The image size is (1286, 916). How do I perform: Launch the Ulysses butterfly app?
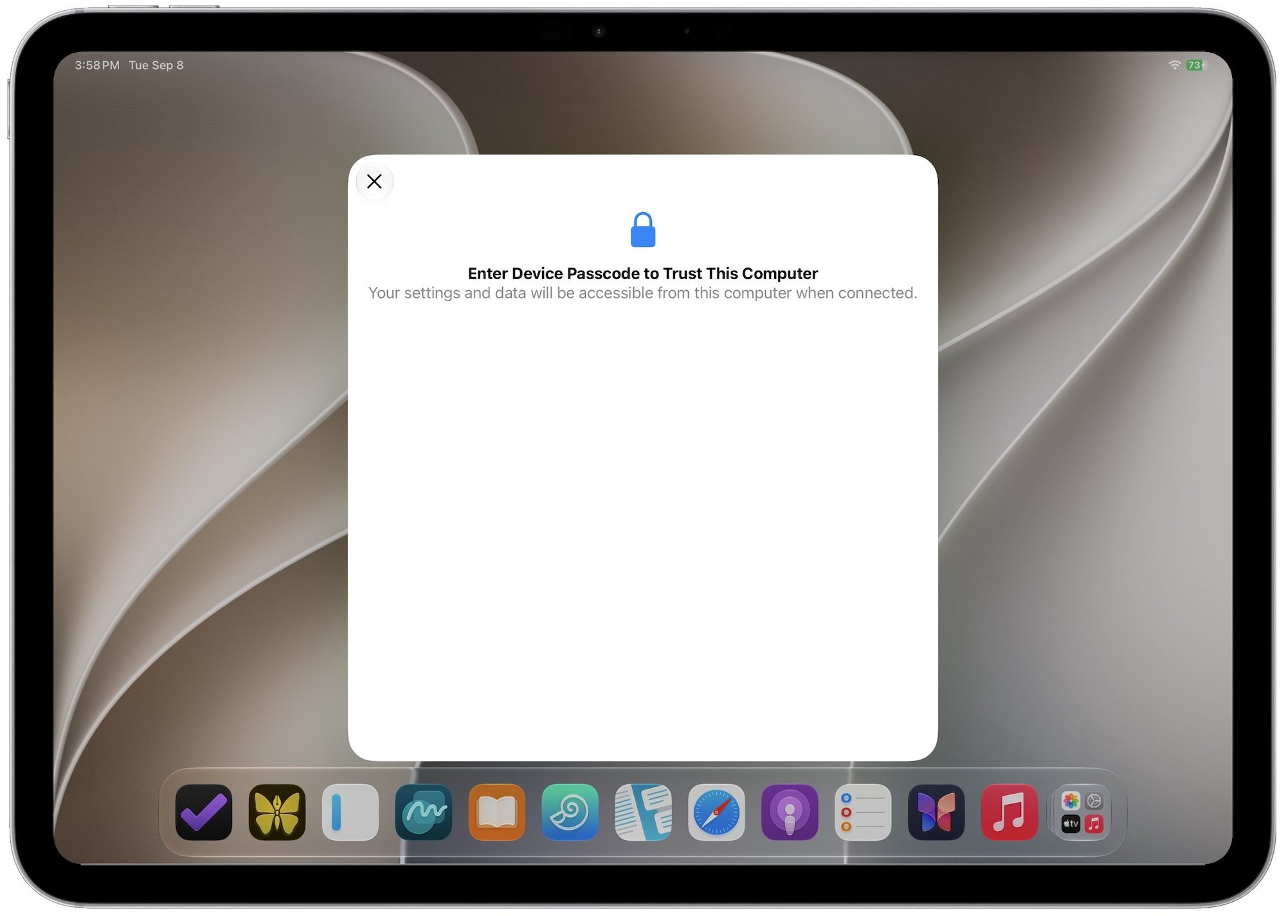coord(277,812)
